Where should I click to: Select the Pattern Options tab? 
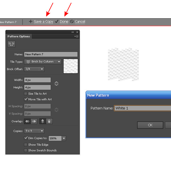[x=19, y=36]
